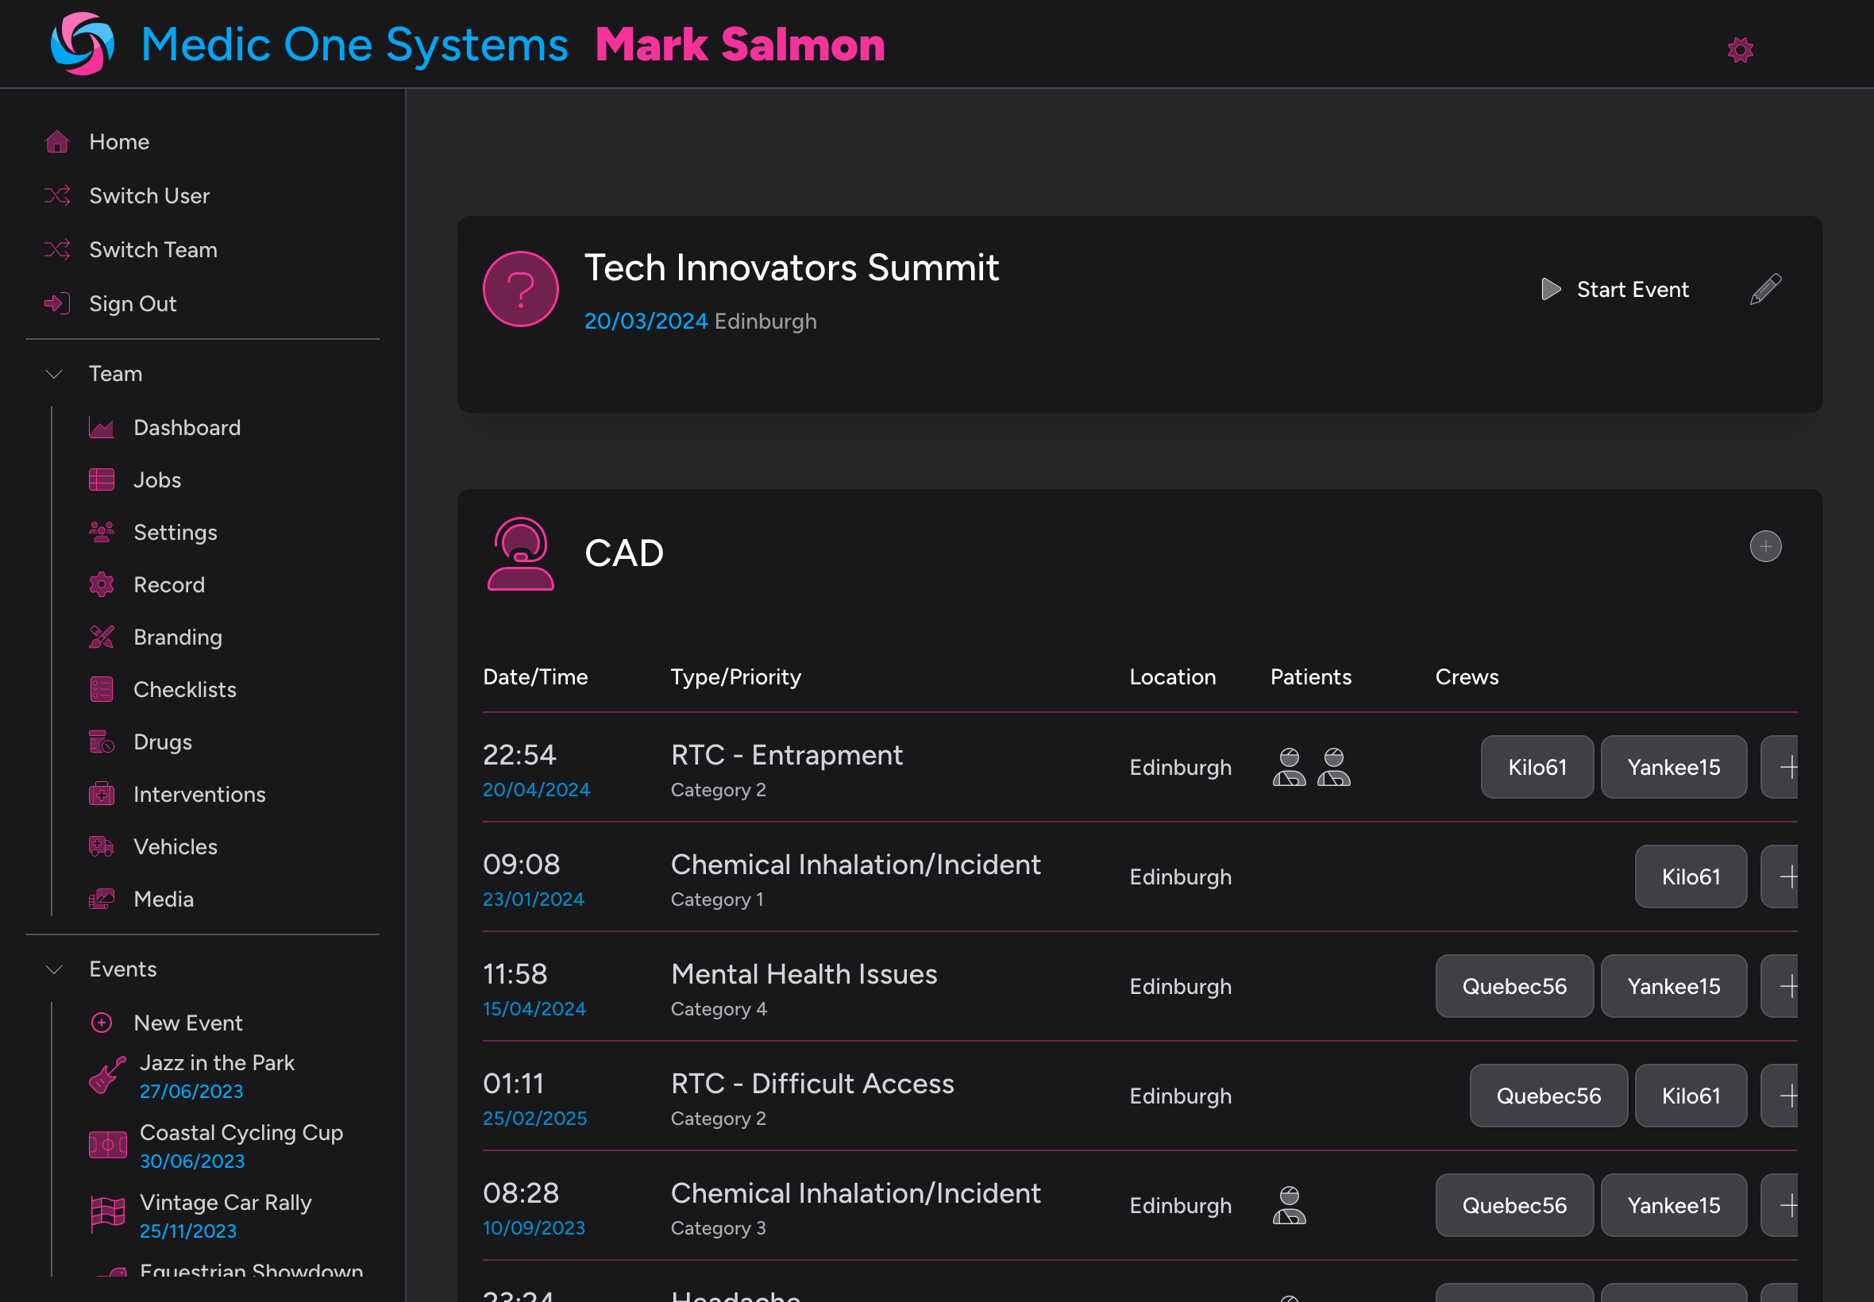Image resolution: width=1874 pixels, height=1302 pixels.
Task: Edit Tech Innovators Summit with pencil icon
Action: coord(1765,289)
